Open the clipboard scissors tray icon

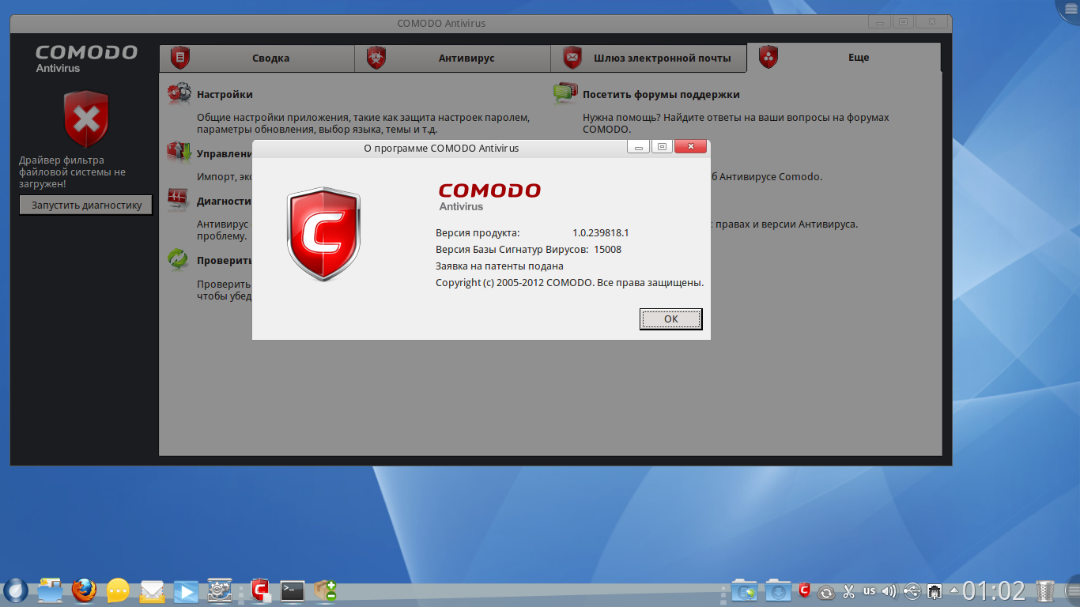[x=848, y=590]
